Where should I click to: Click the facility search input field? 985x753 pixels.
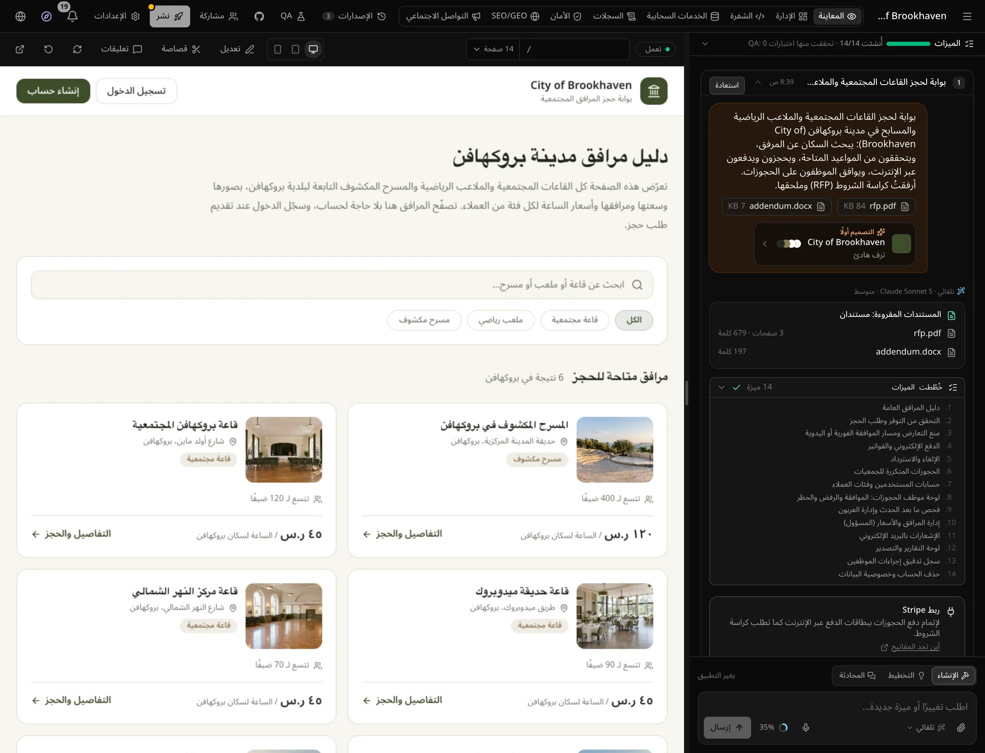click(342, 285)
